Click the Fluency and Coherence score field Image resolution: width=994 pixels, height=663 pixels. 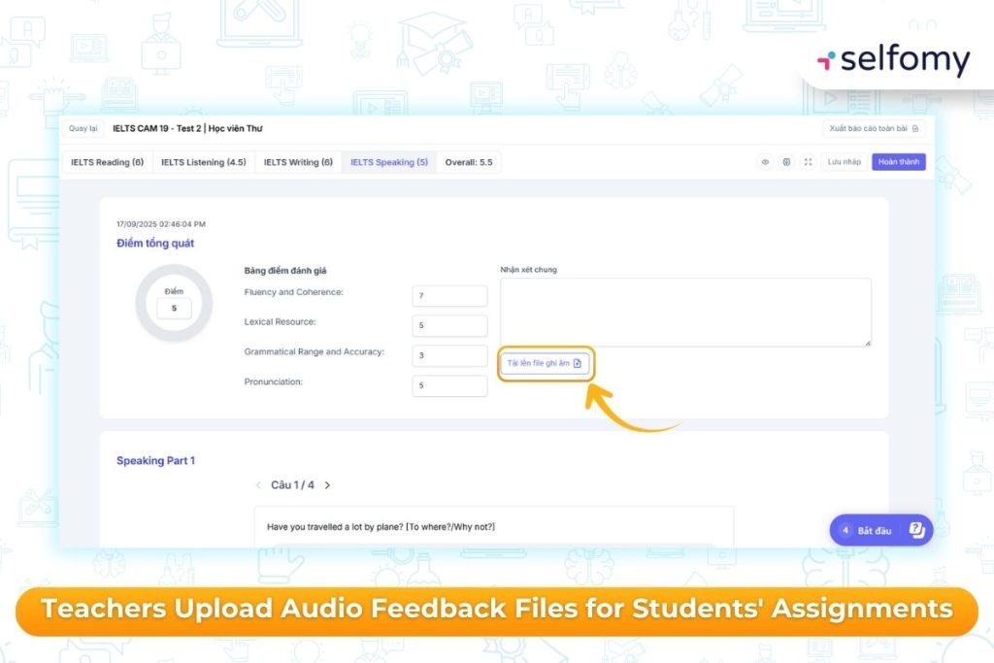pyautogui.click(x=449, y=295)
